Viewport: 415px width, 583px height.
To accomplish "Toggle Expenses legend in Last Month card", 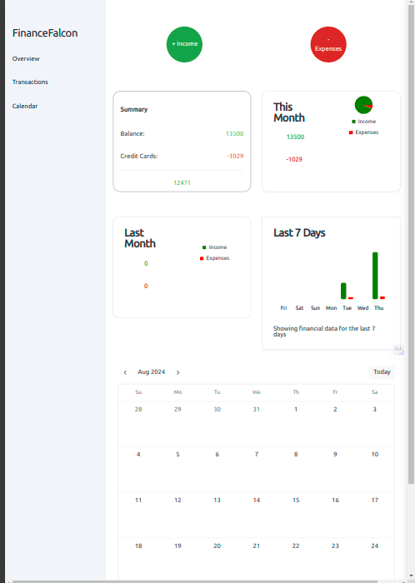I will (214, 258).
